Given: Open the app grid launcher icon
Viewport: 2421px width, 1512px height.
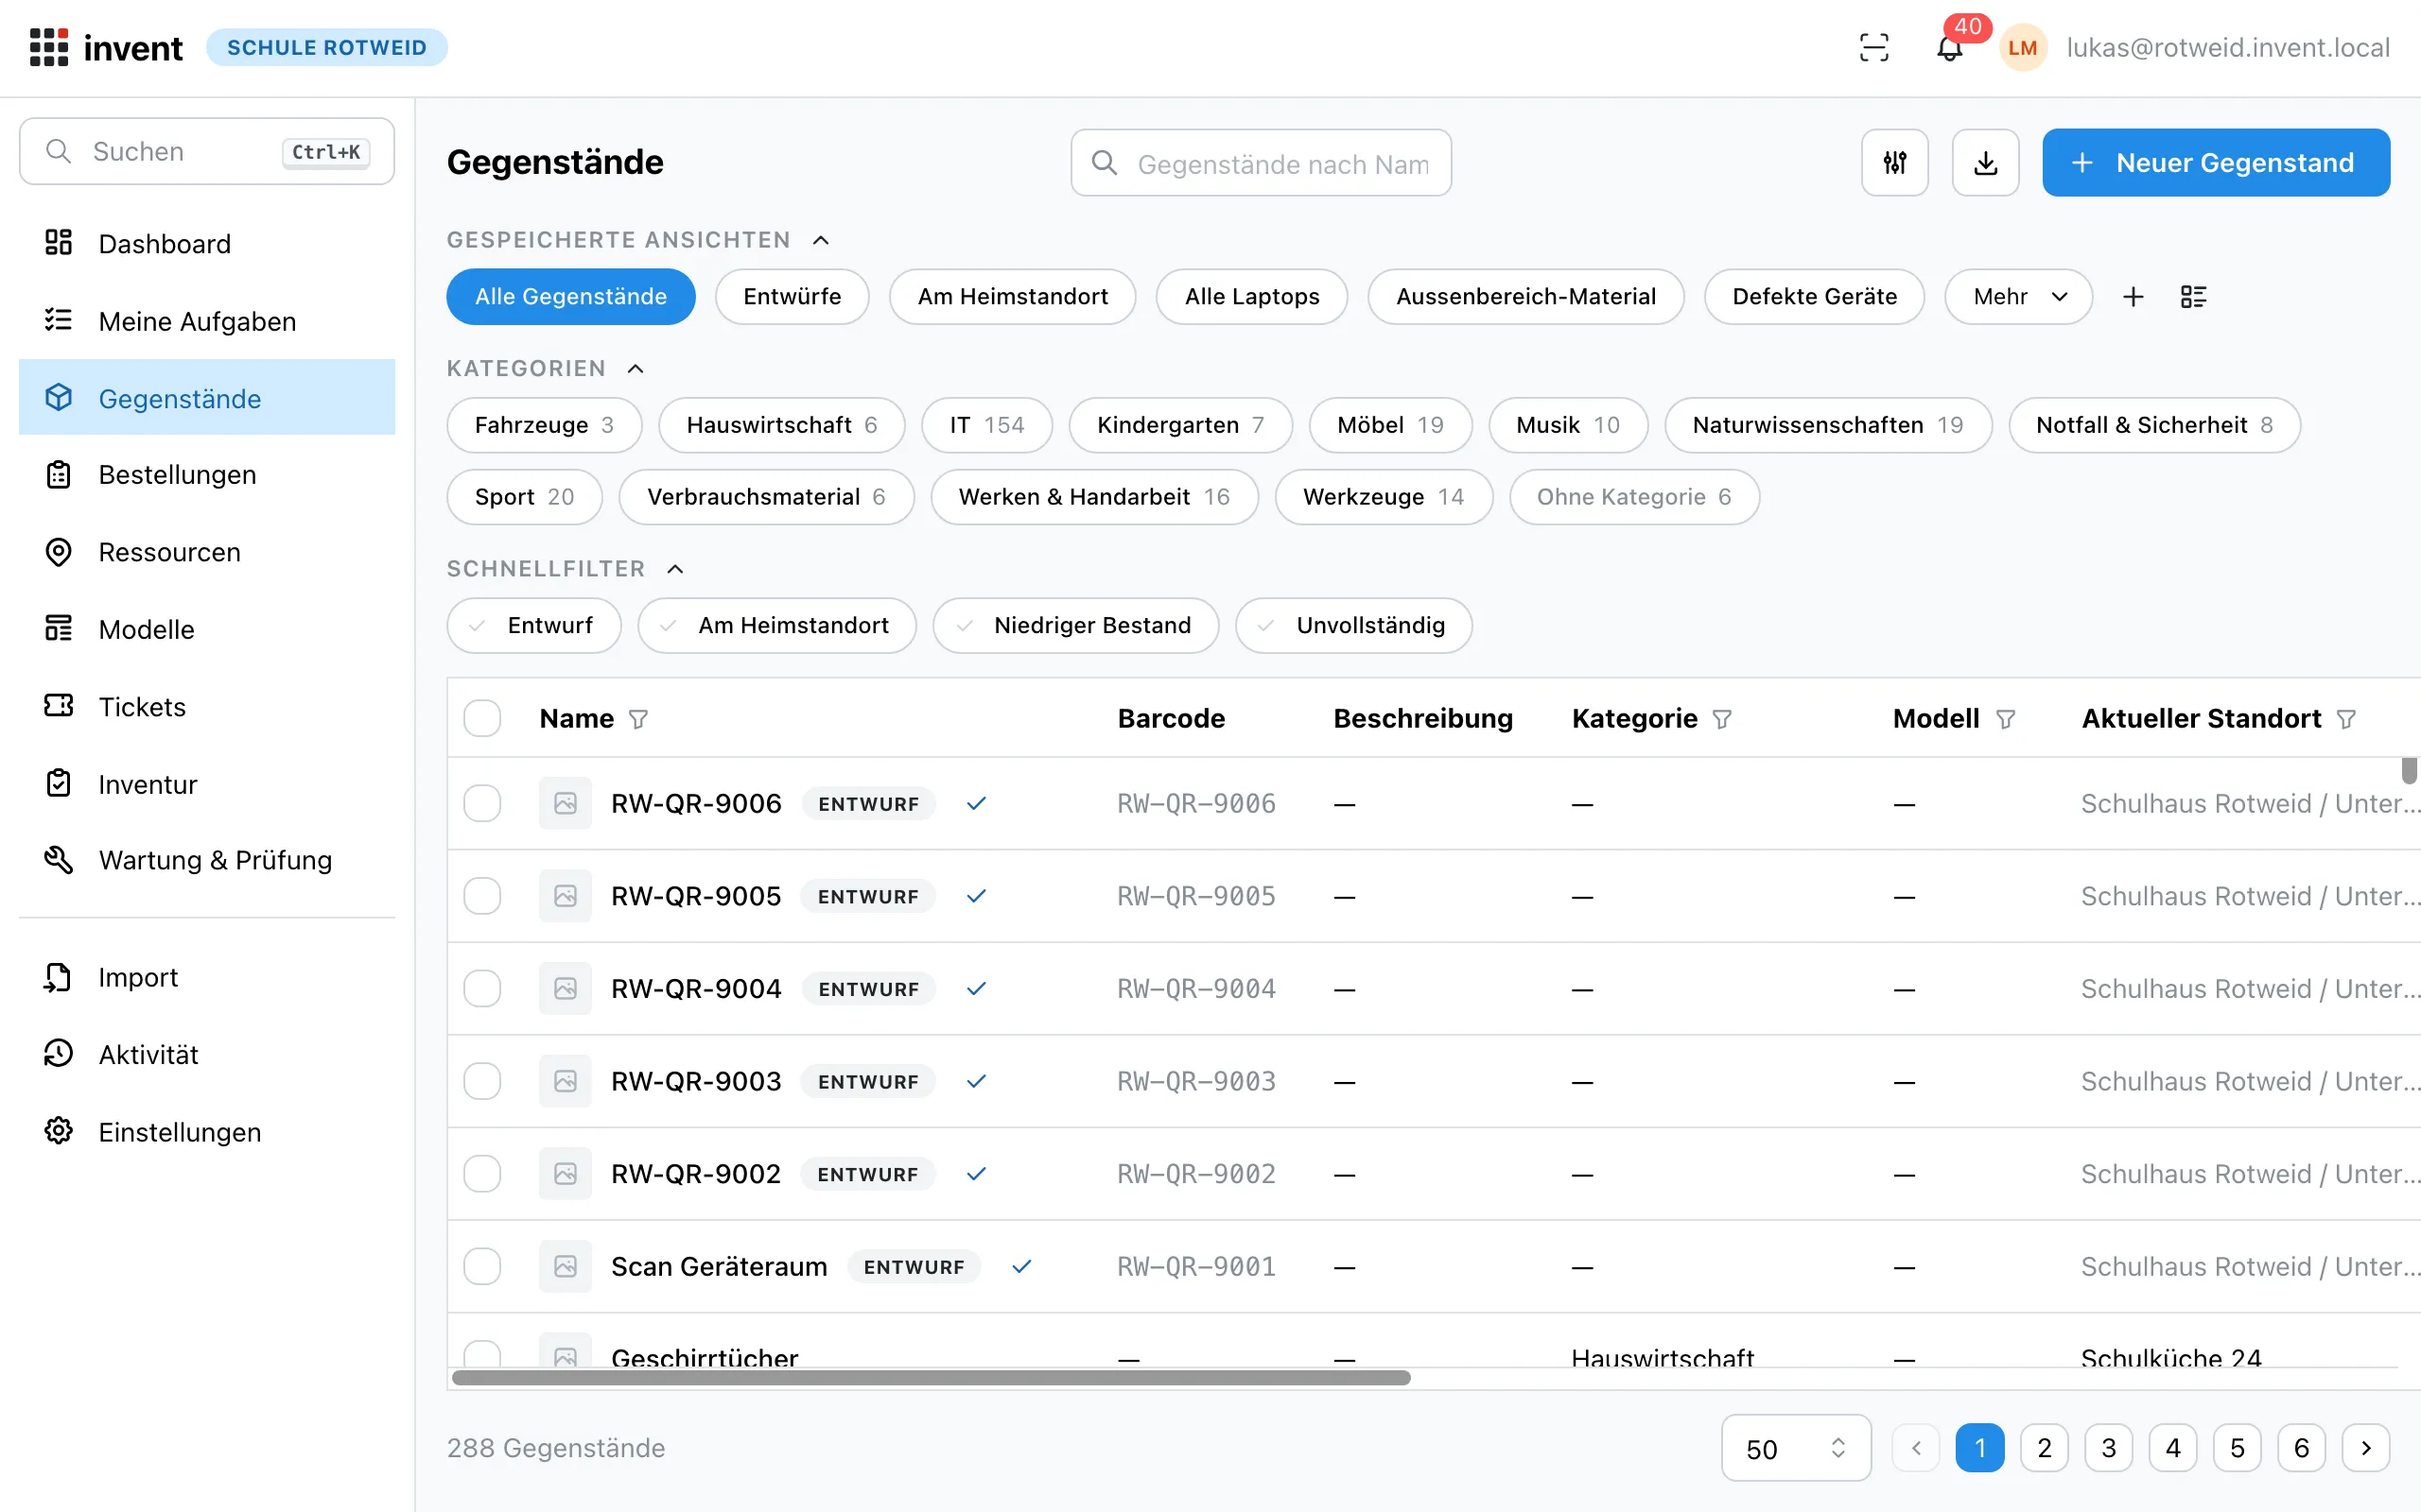Looking at the screenshot, I should coord(49,47).
